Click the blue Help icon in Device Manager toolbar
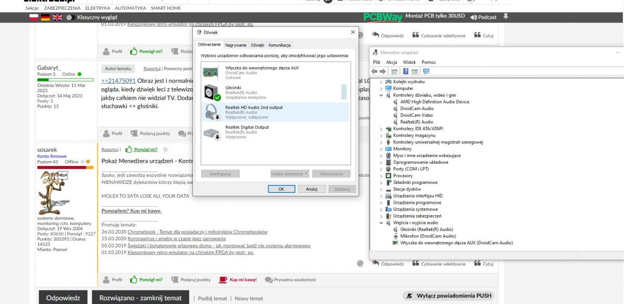The image size is (624, 304). coord(406,71)
